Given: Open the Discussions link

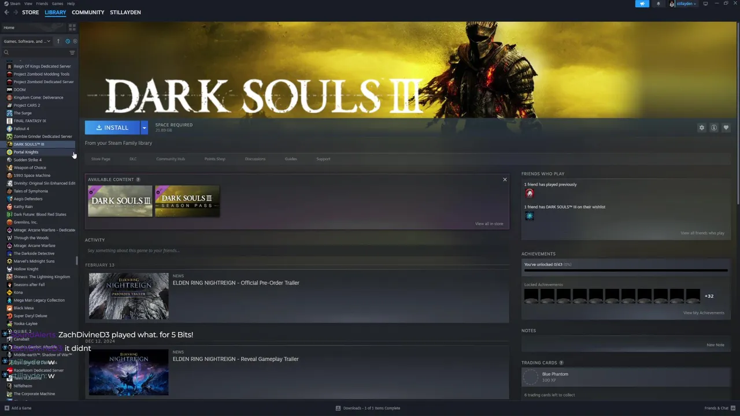Looking at the screenshot, I should (x=255, y=159).
